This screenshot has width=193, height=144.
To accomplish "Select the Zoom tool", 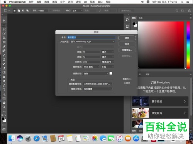I will click(x=4, y=107).
